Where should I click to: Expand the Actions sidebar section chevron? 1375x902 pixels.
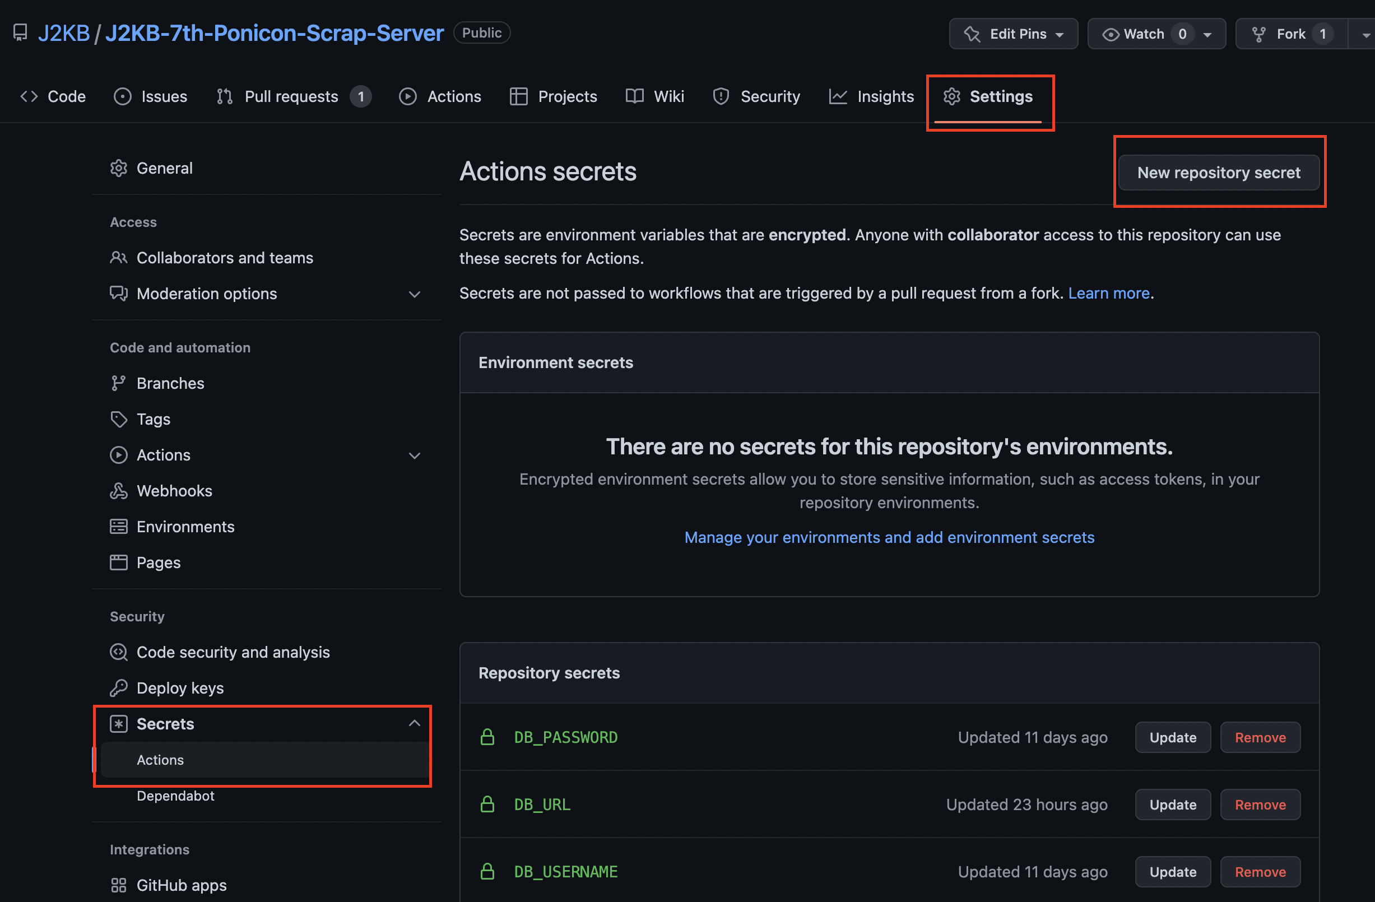click(x=414, y=455)
